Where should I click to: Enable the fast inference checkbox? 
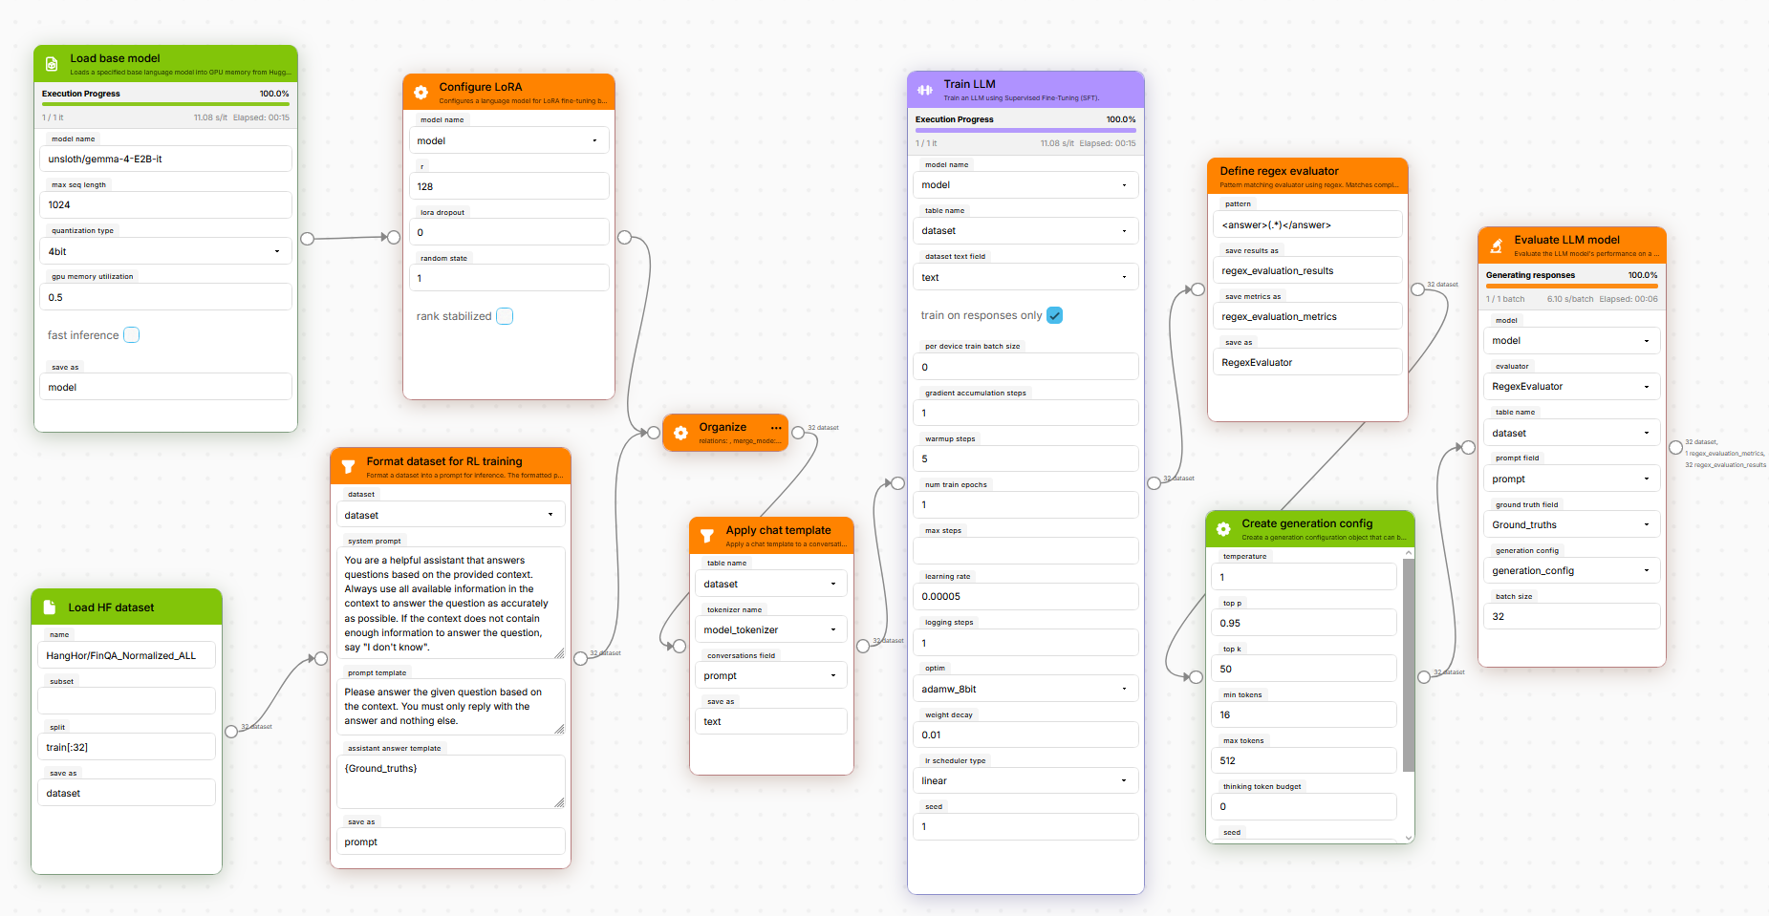coord(132,335)
